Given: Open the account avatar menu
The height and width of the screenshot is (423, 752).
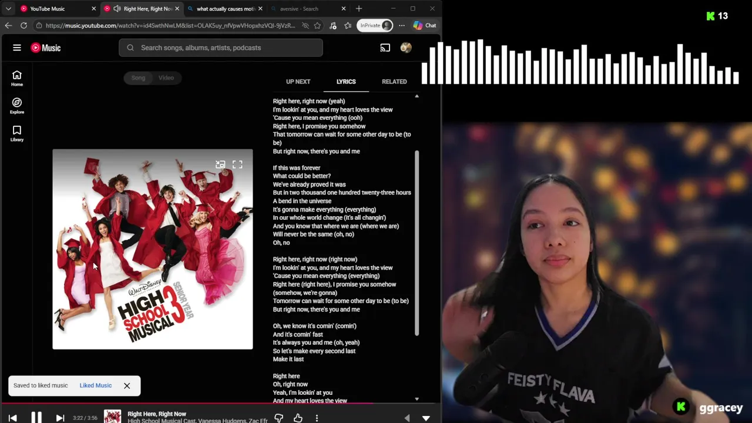Looking at the screenshot, I should [406, 48].
